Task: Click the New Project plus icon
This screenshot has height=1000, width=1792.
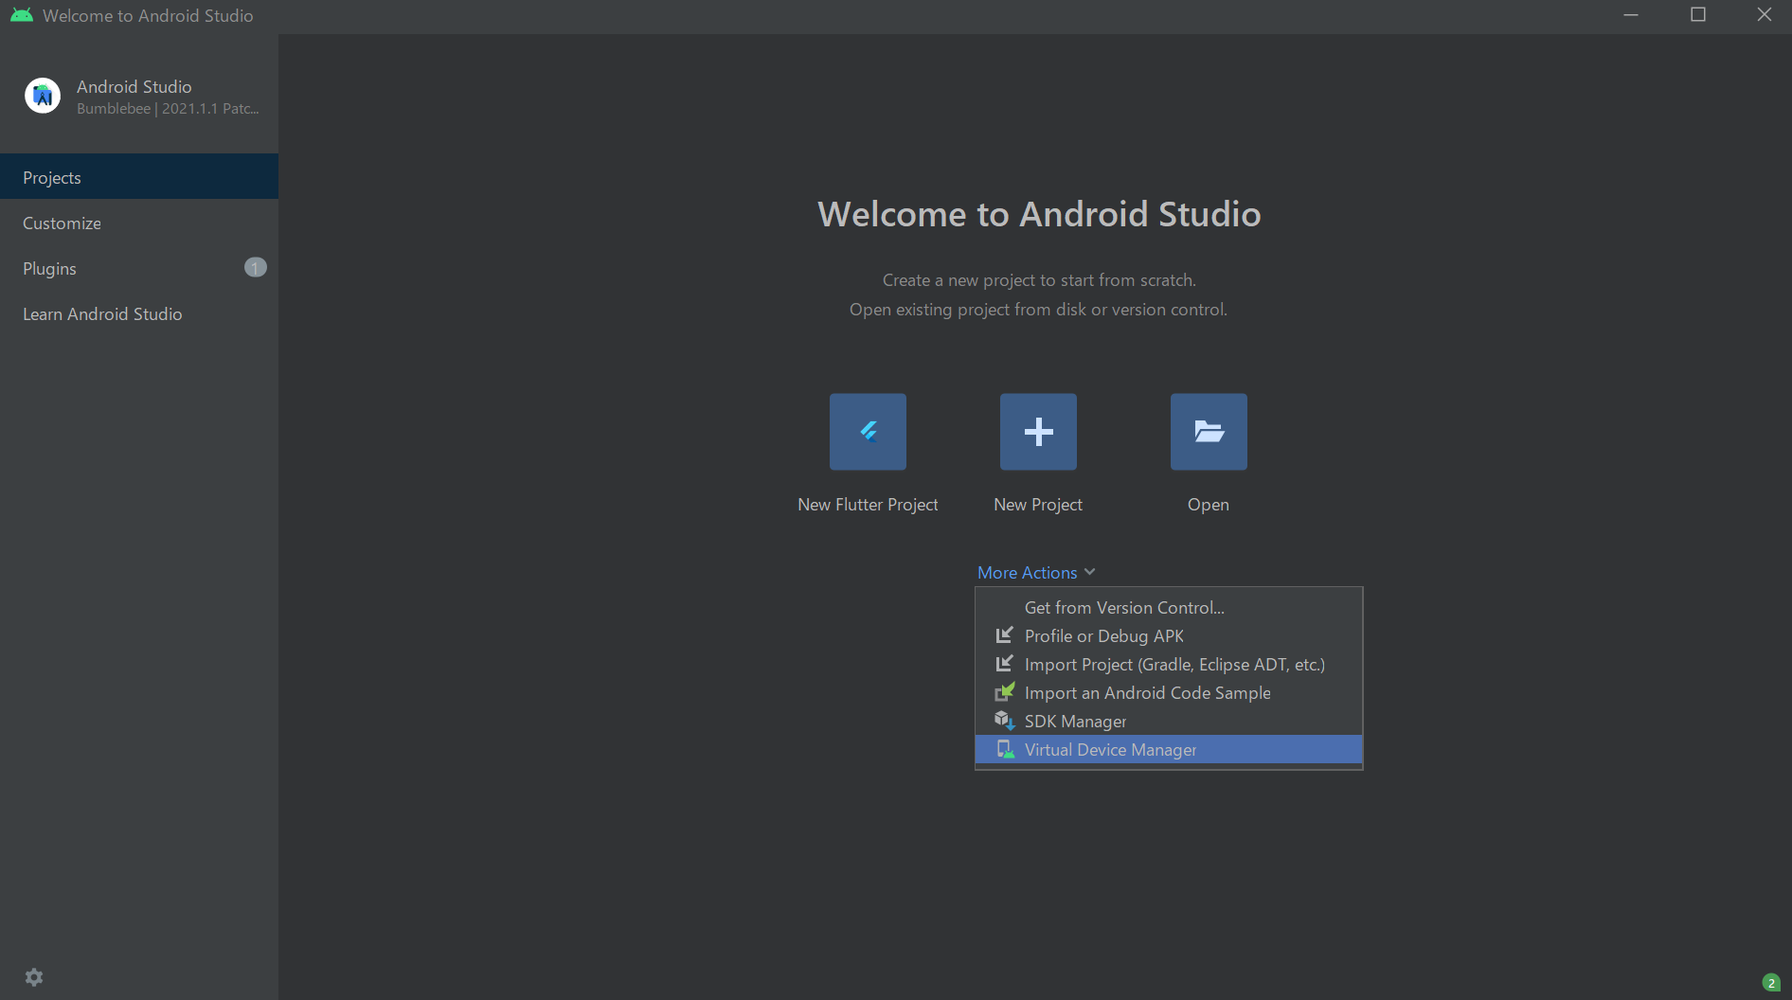Action: (x=1038, y=432)
